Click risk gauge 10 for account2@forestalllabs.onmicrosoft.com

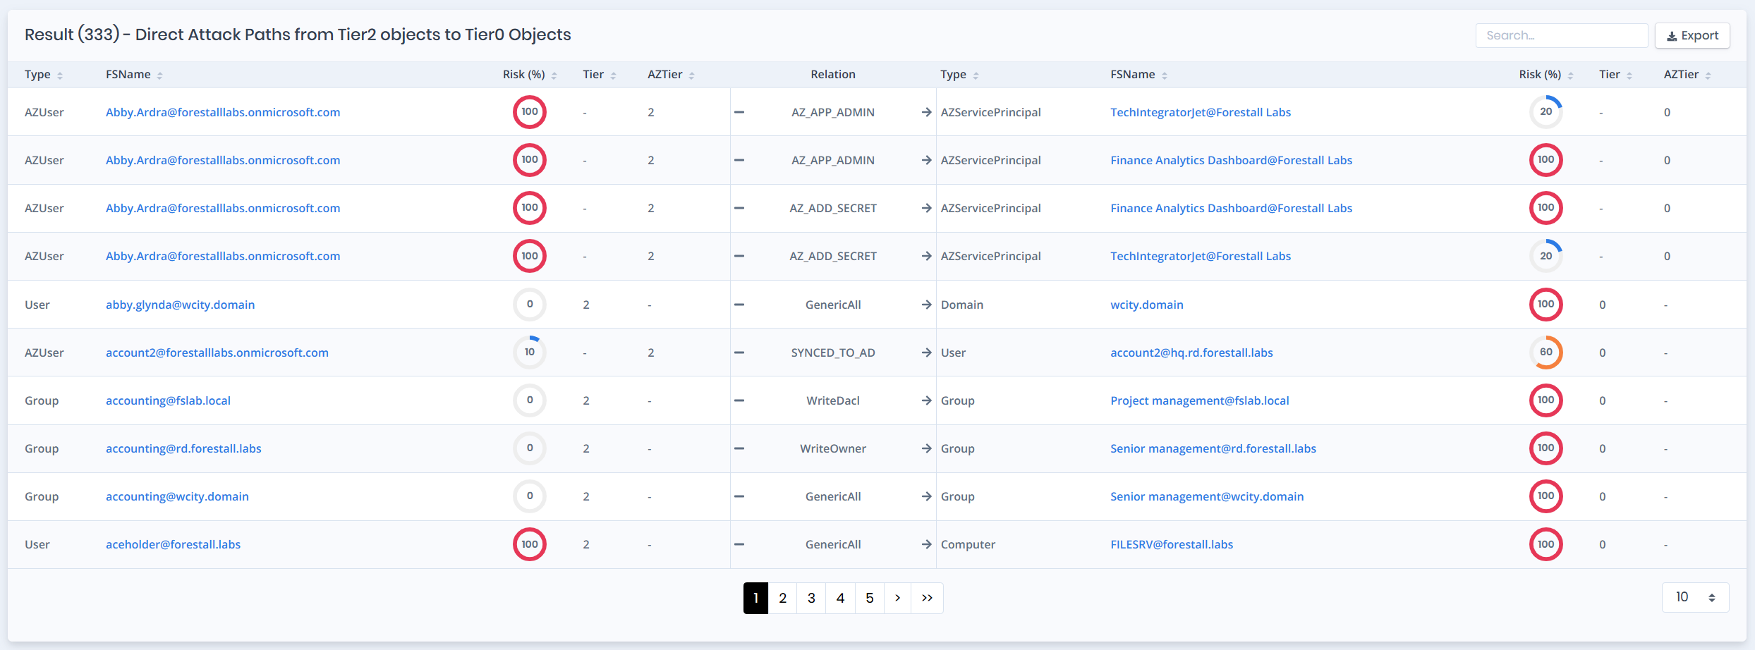click(530, 352)
